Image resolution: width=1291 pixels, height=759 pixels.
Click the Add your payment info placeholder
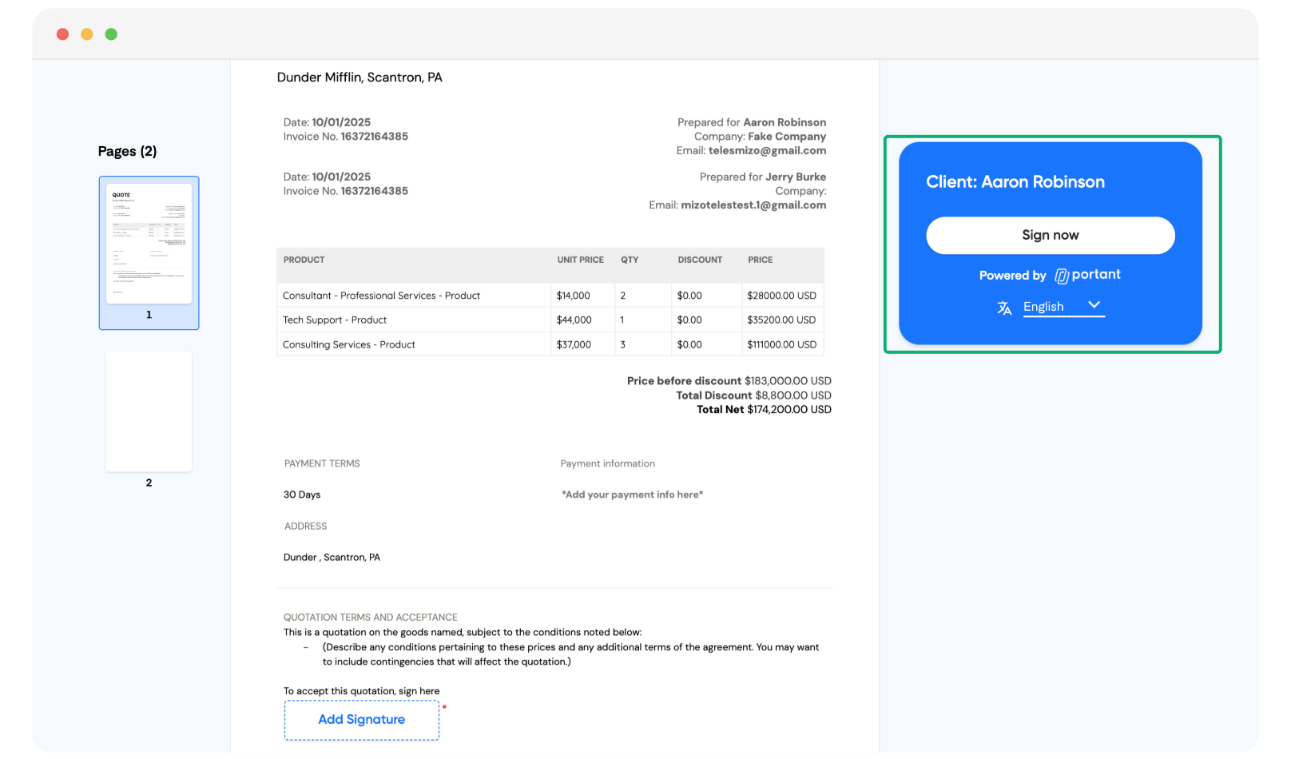[632, 495]
